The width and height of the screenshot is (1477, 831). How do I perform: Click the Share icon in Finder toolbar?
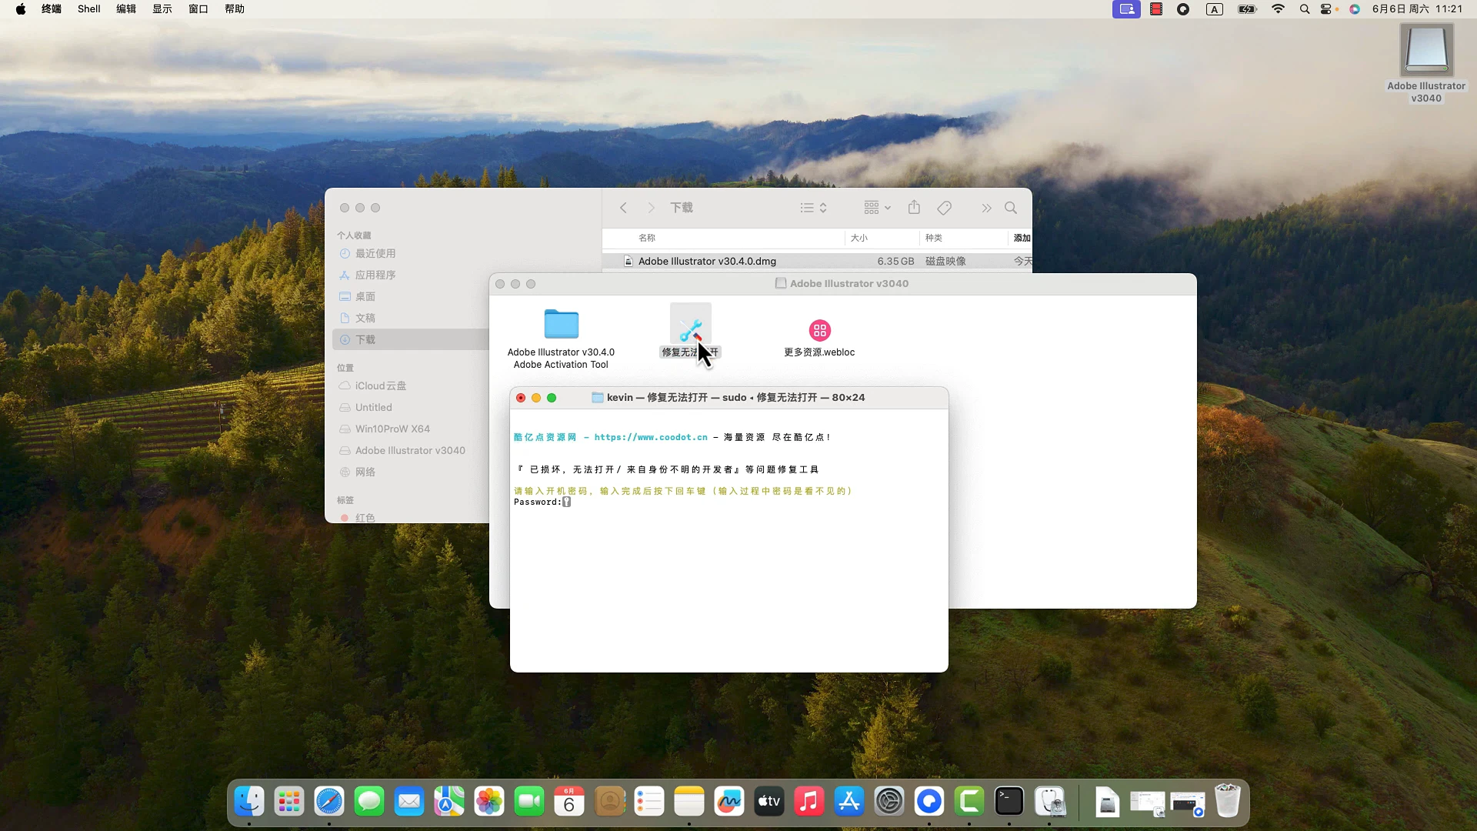tap(914, 207)
